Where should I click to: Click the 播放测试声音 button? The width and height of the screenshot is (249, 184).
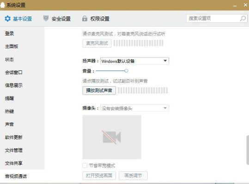[x=99, y=91]
